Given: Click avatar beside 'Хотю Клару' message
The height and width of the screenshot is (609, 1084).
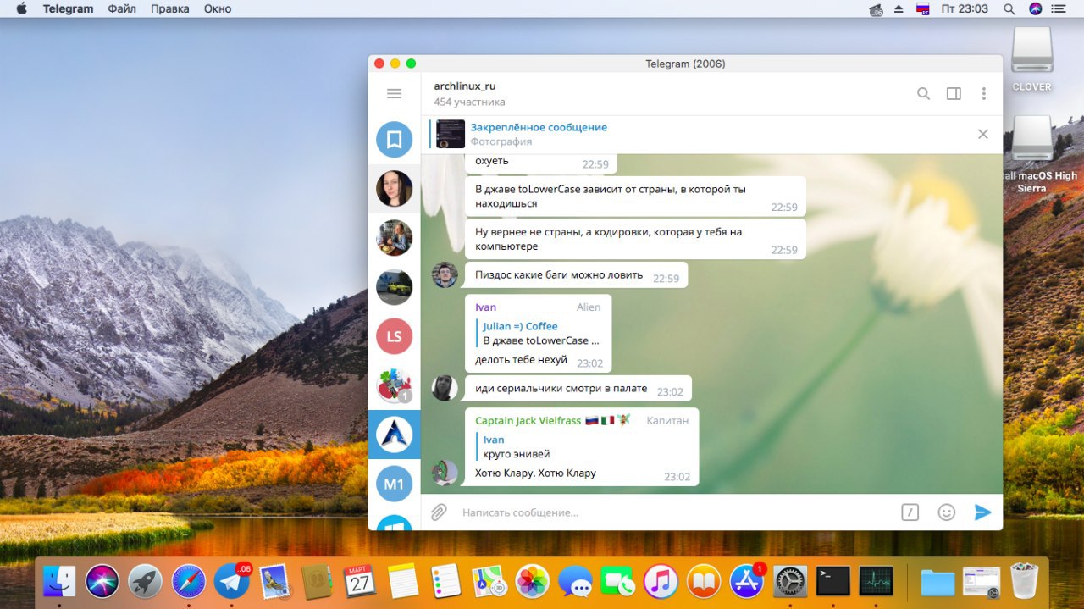Looking at the screenshot, I should click(x=445, y=473).
